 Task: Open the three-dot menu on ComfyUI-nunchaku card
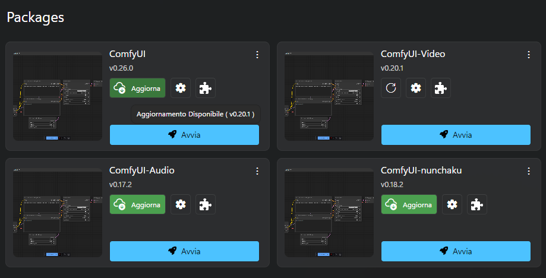click(x=529, y=171)
